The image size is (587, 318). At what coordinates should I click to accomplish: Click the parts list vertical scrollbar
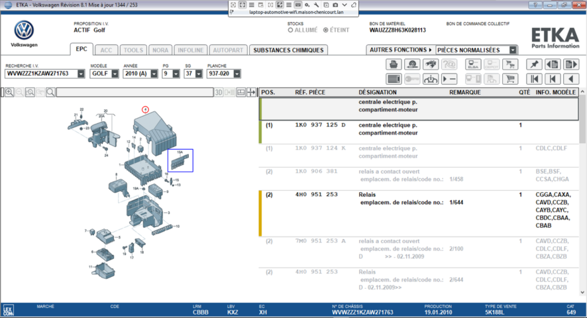582,191
